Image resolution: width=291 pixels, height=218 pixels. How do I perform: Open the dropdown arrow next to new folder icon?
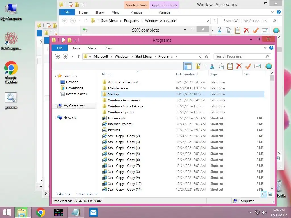point(205,66)
